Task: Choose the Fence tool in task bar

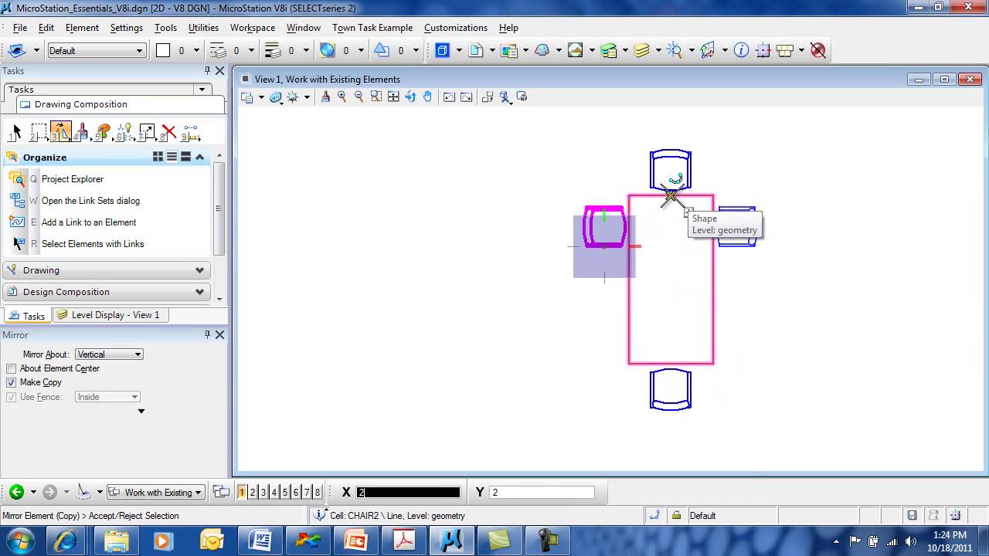Action: click(38, 133)
